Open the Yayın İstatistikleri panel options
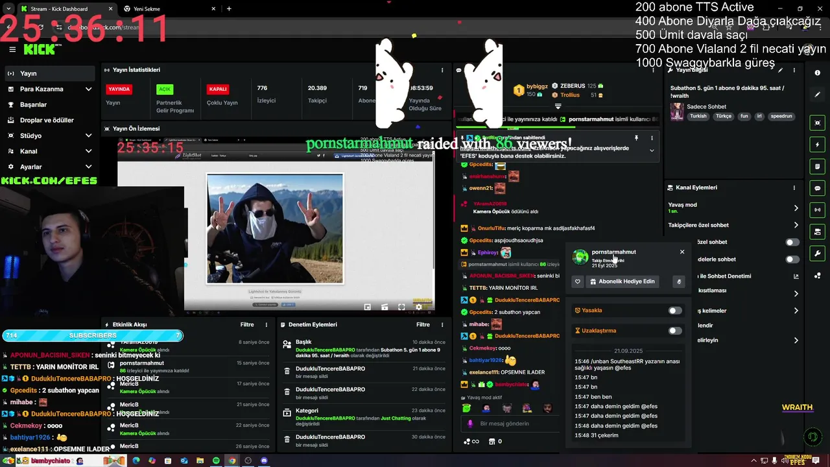The height and width of the screenshot is (467, 830). coord(442,70)
